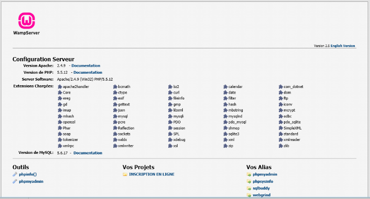This screenshot has height=199, width=370.
Task: Click the puzzle icon beside mysqli extension
Action: (170, 116)
